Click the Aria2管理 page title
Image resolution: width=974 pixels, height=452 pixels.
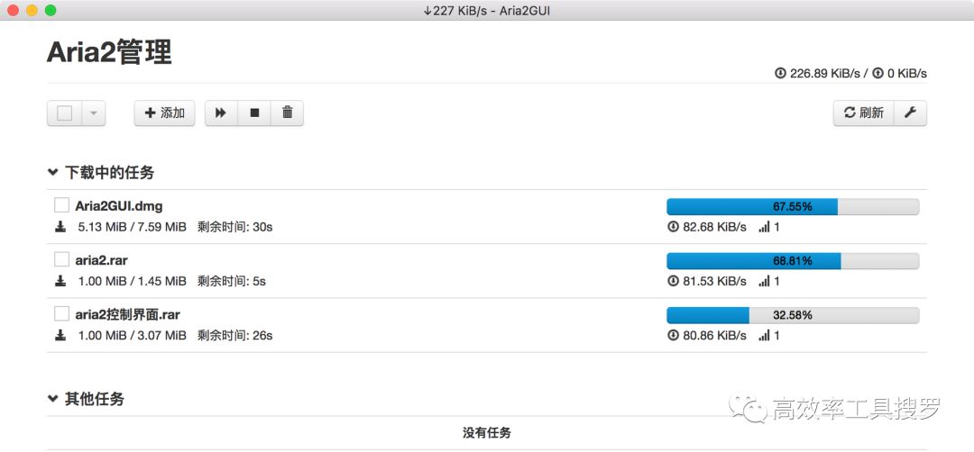[109, 52]
